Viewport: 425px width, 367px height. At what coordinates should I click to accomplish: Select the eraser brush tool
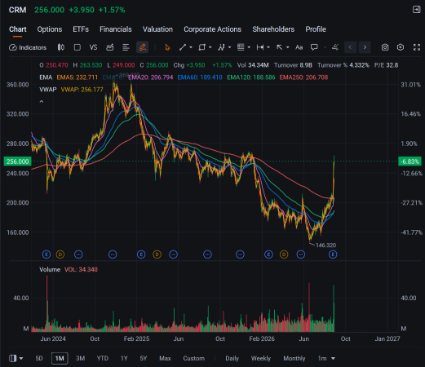[335, 47]
